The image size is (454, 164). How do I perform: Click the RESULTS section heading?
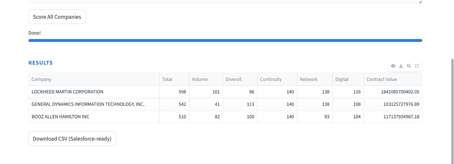[40, 63]
